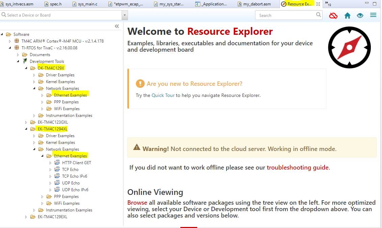
Task: Click the TI-RTOS for TivaC package icon
Action: point(17,48)
